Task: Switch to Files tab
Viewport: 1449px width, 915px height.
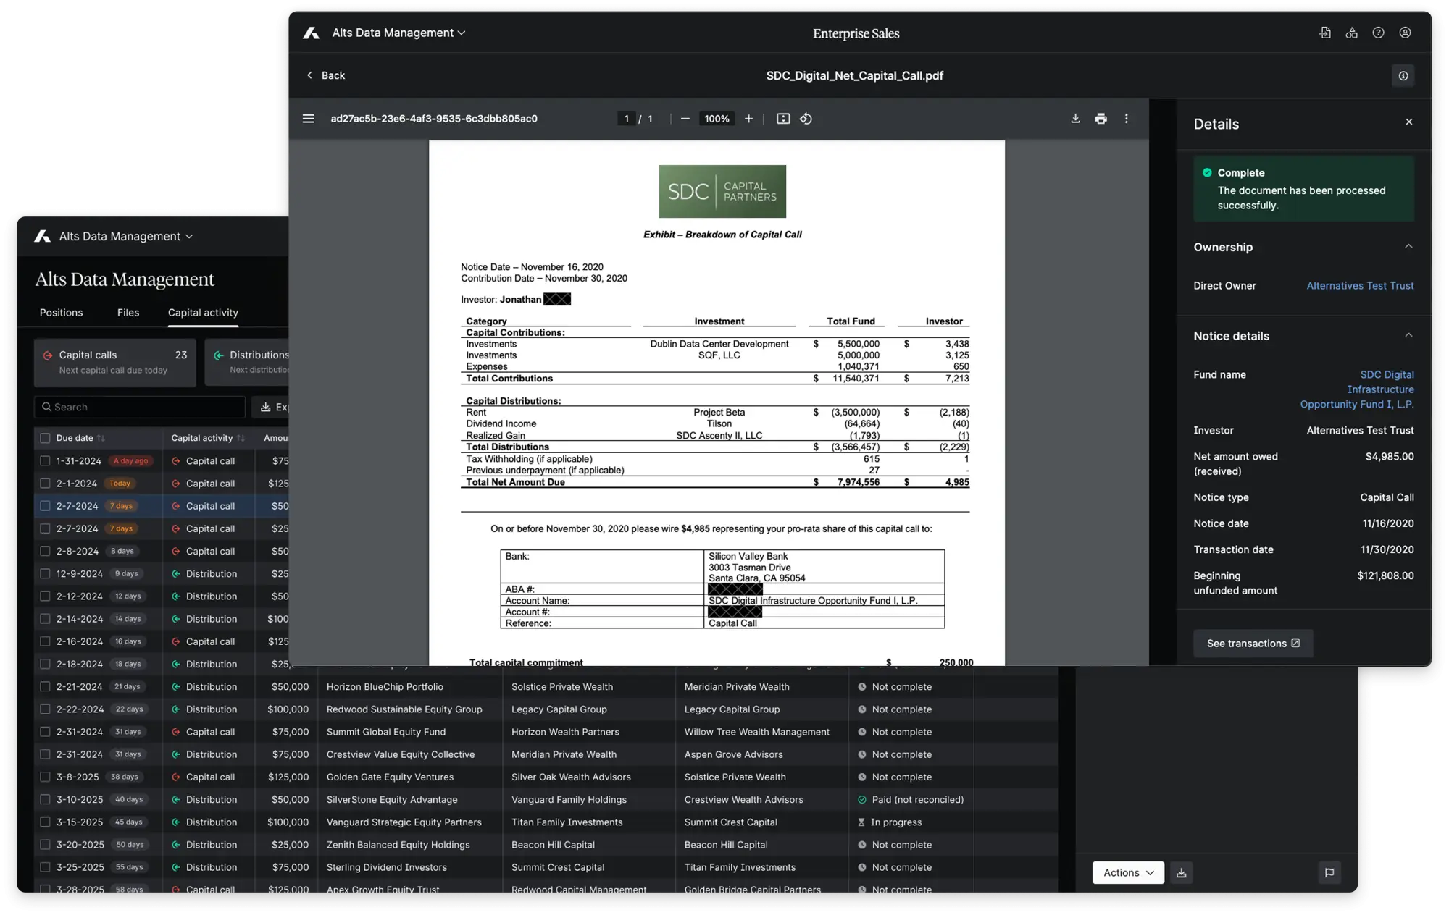Action: pyautogui.click(x=128, y=313)
